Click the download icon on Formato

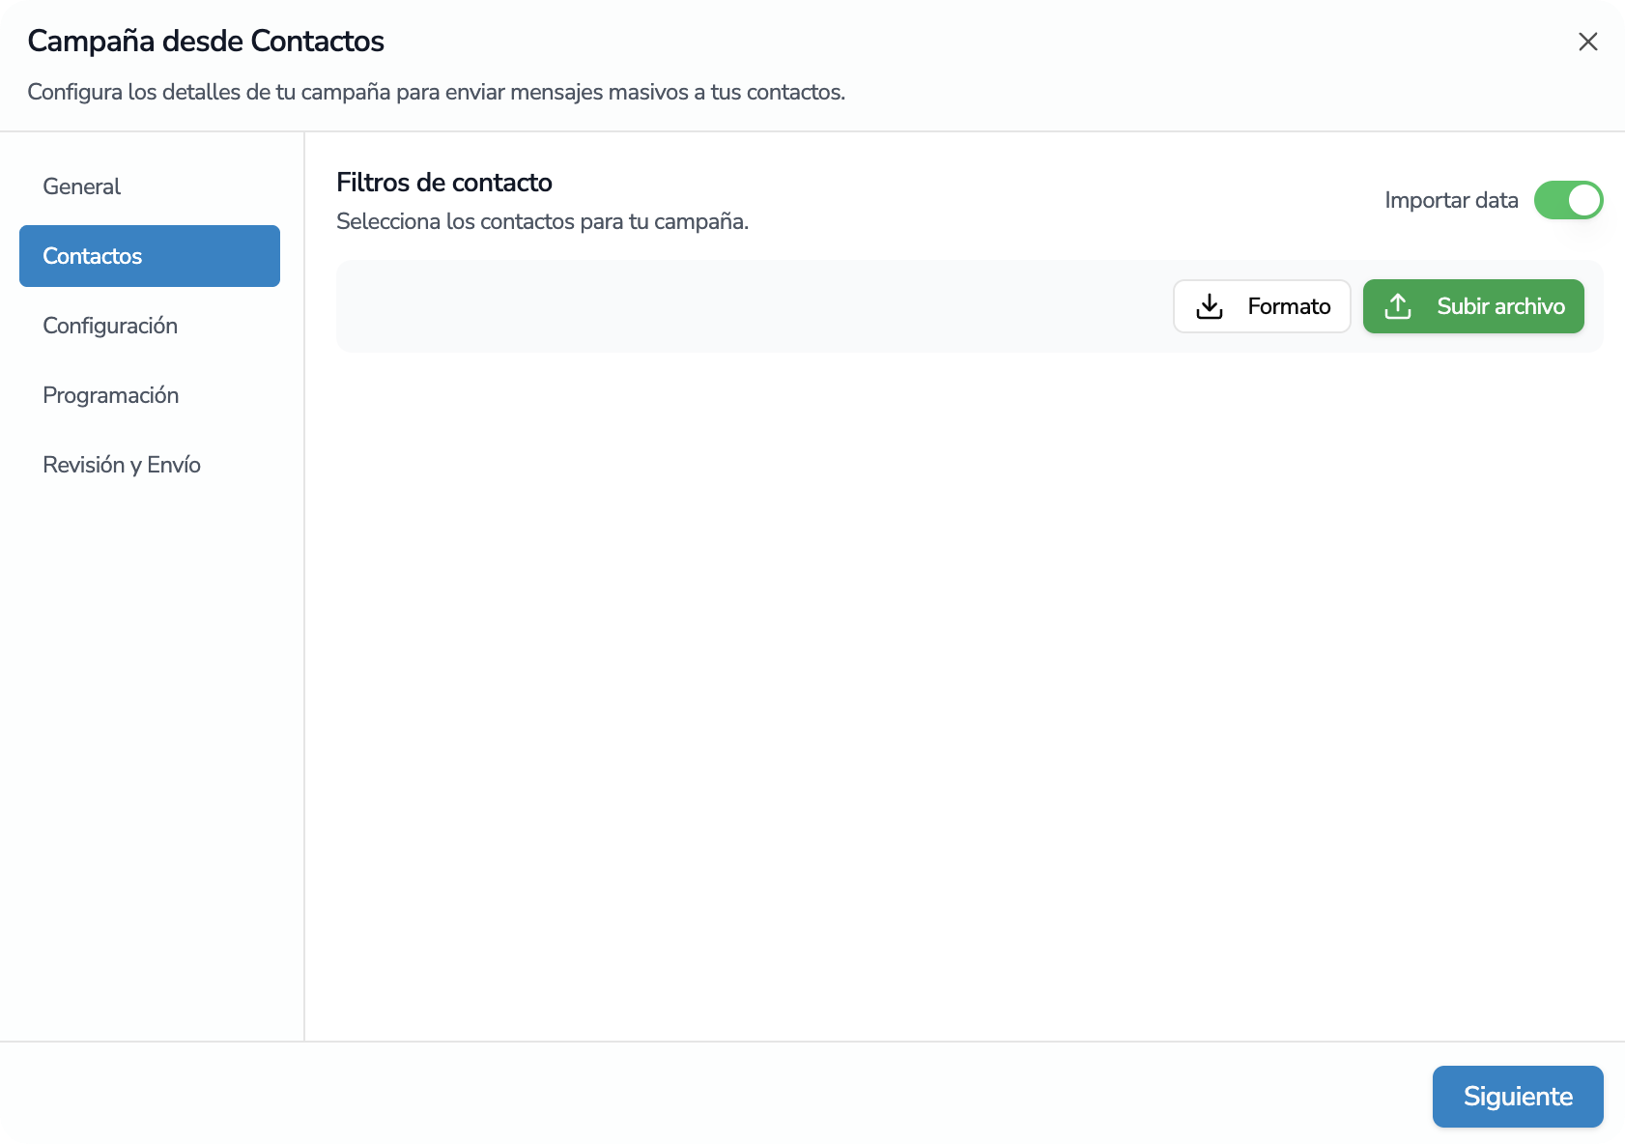tap(1210, 306)
